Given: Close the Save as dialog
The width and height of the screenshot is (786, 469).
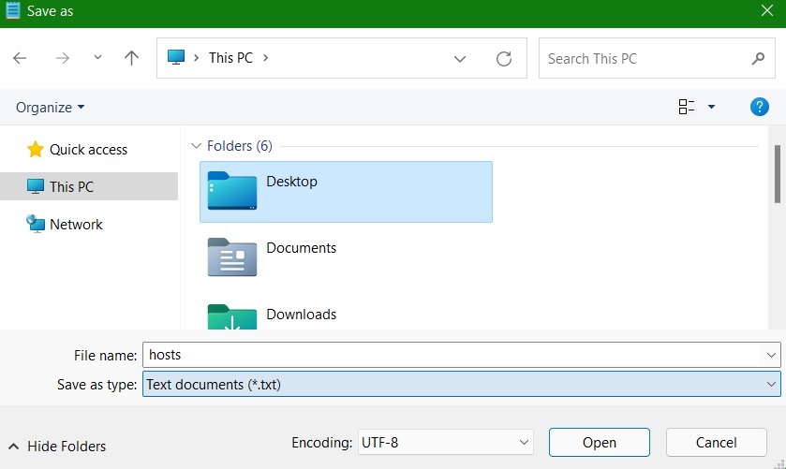Looking at the screenshot, I should coord(767,10).
